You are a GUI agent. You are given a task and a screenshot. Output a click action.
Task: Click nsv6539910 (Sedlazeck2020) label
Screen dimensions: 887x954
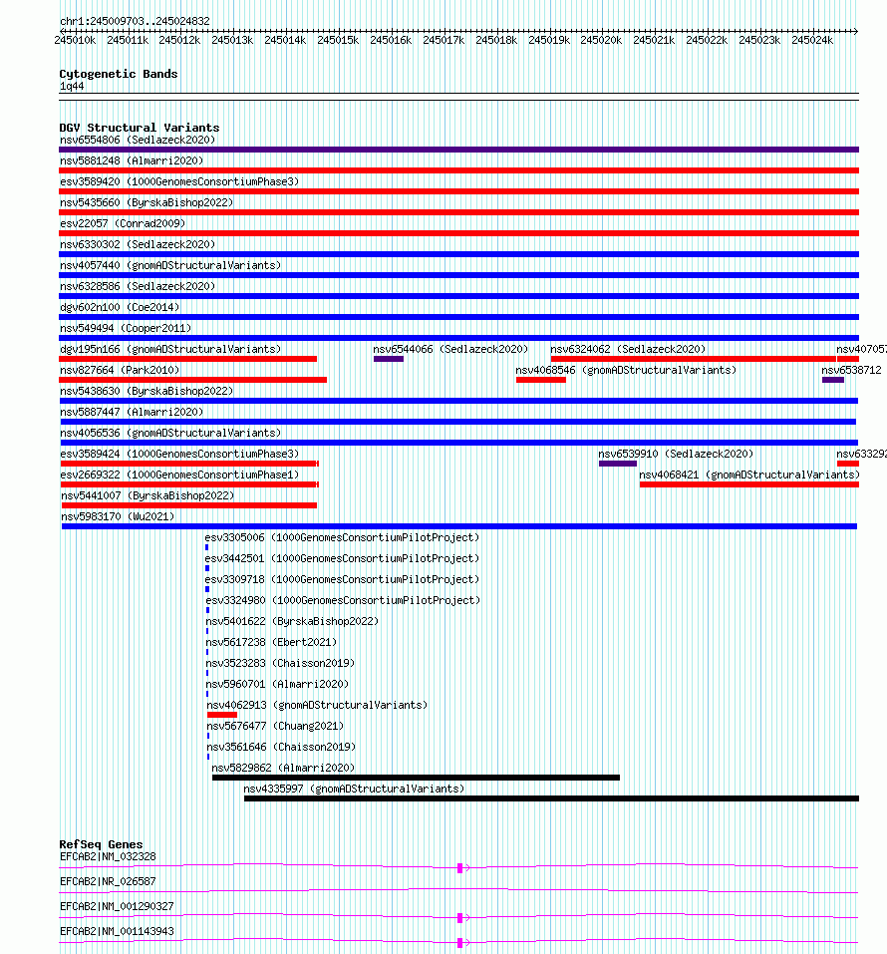coord(676,454)
